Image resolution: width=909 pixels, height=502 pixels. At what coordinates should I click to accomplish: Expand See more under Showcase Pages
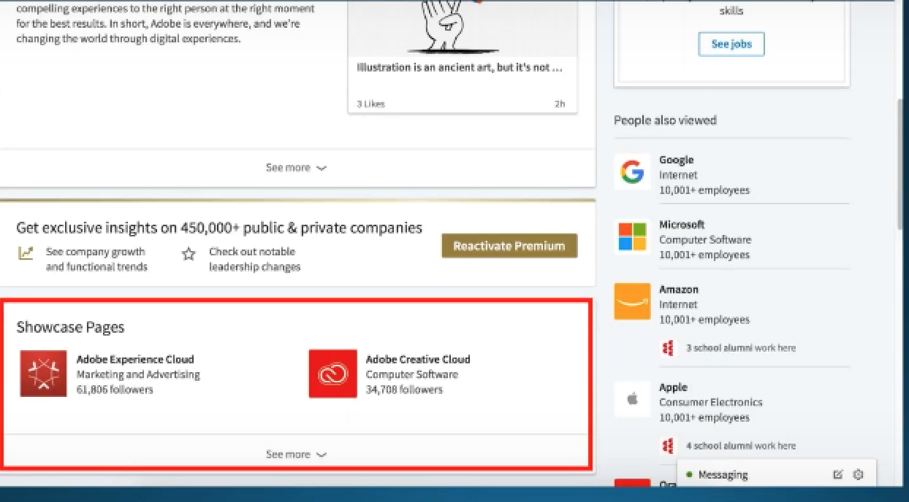296,454
